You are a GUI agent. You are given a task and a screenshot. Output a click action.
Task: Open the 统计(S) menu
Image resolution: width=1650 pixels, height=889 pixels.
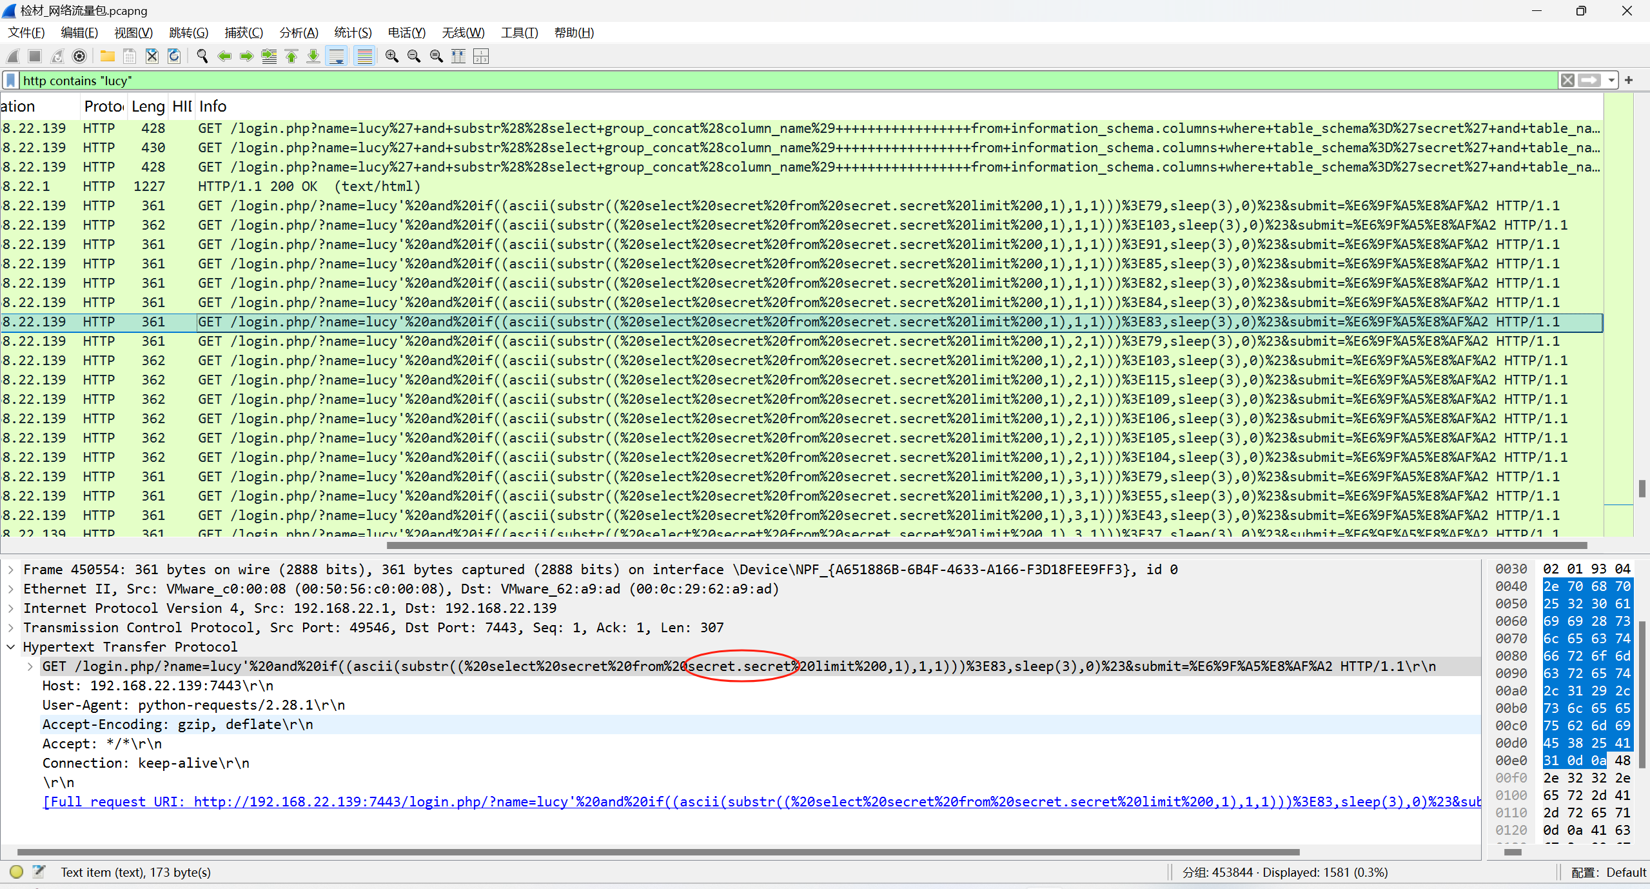[x=353, y=33]
